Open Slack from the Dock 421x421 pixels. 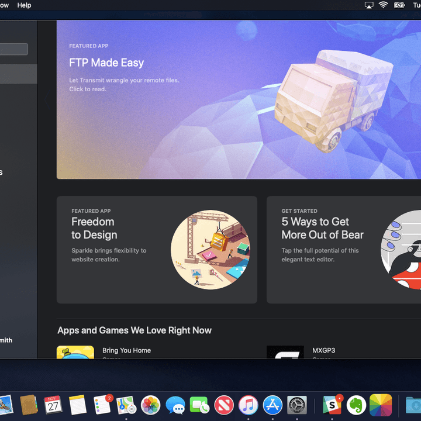click(x=332, y=405)
